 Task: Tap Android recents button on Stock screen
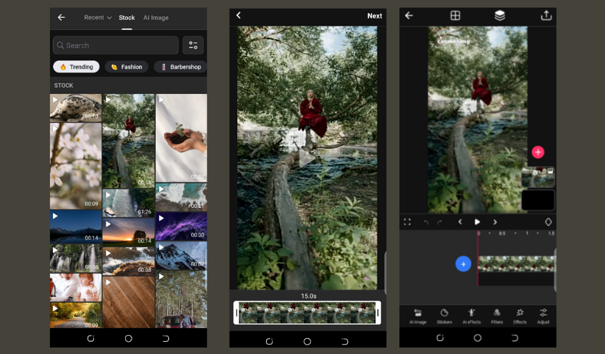90,338
